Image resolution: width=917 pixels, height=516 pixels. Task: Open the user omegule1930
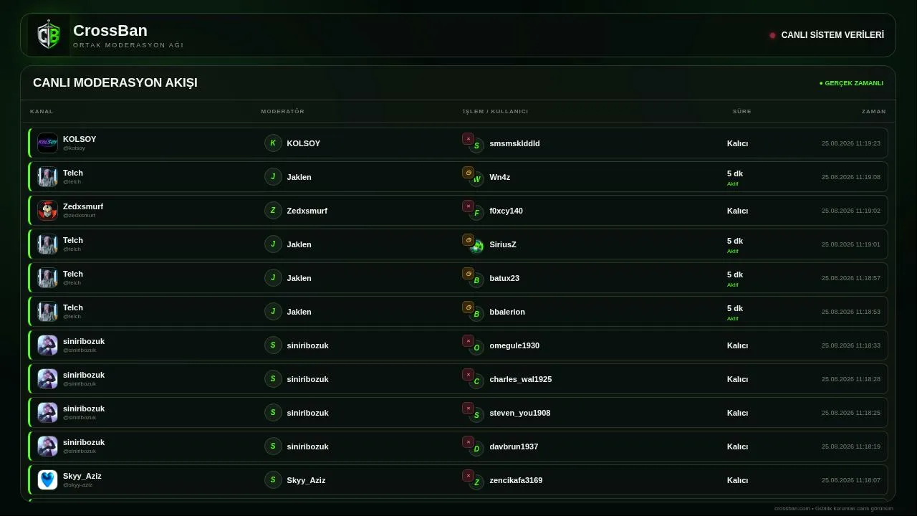[x=514, y=345]
